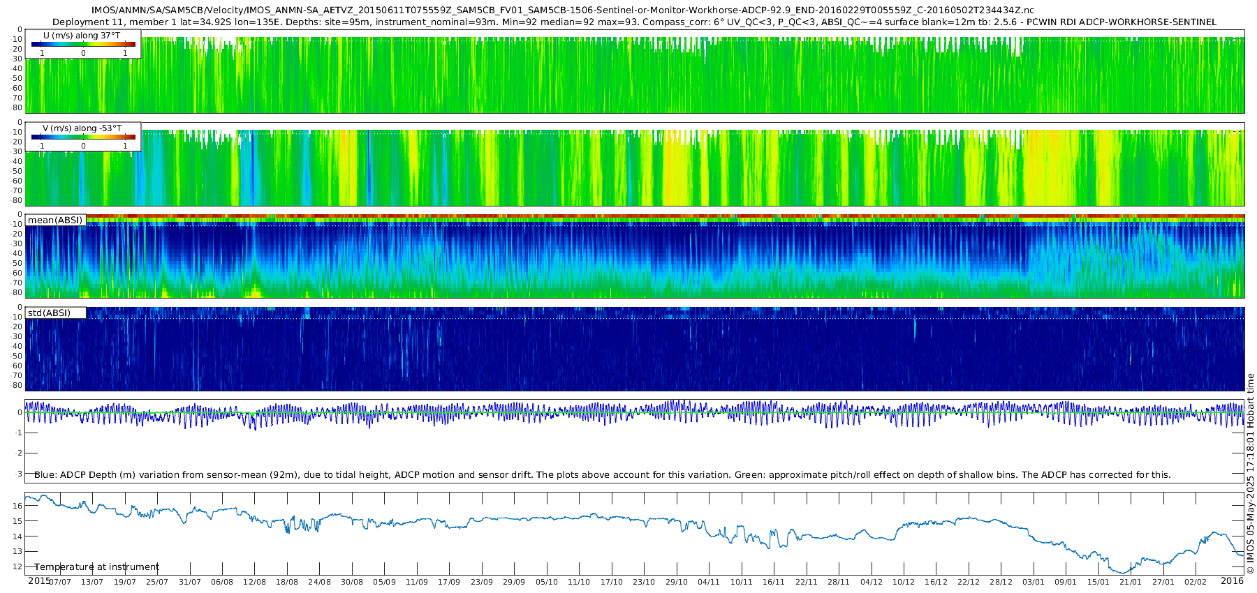The image size is (1257, 593).
Task: Click the 16/12 date tick label
Action: pos(936,582)
